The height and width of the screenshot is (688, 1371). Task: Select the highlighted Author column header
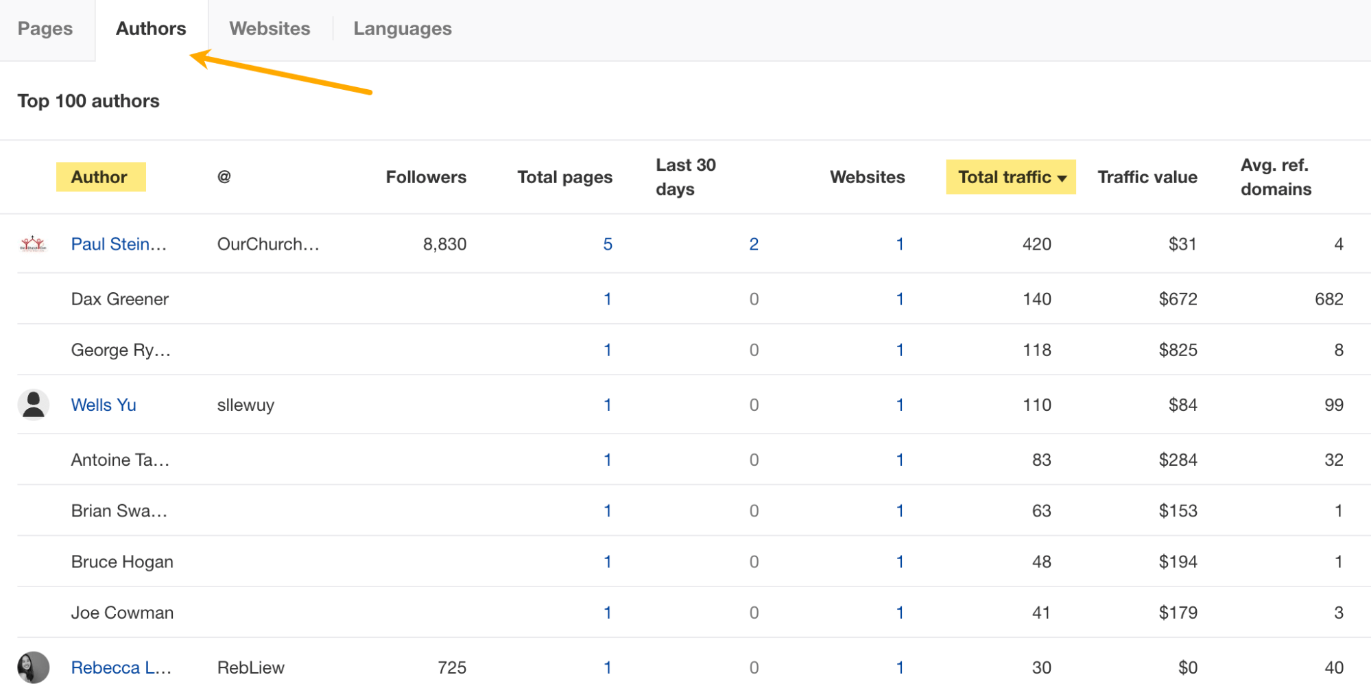tap(100, 176)
